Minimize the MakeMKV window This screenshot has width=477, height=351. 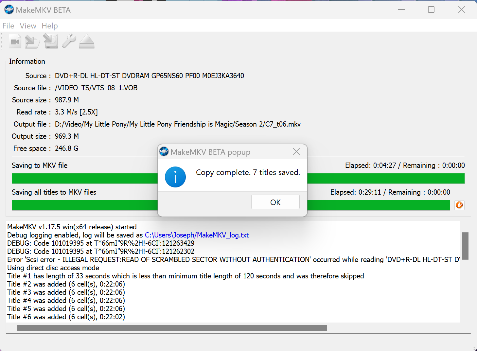(401, 10)
